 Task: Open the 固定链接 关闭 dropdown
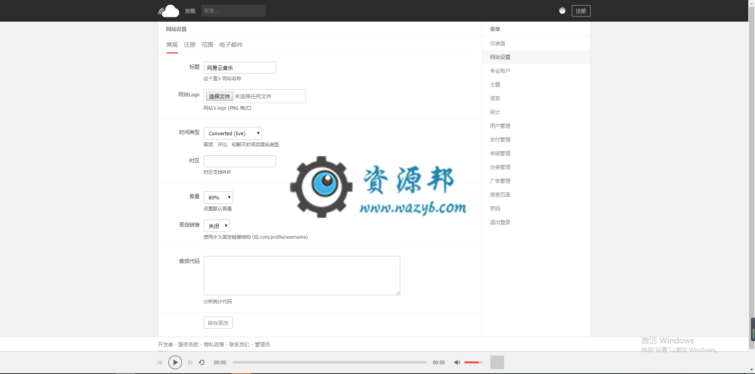[x=217, y=226]
